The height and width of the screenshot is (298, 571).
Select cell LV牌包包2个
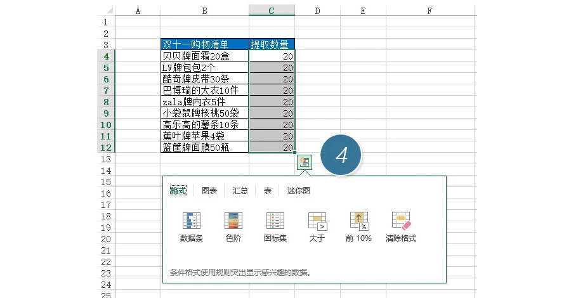coord(205,67)
